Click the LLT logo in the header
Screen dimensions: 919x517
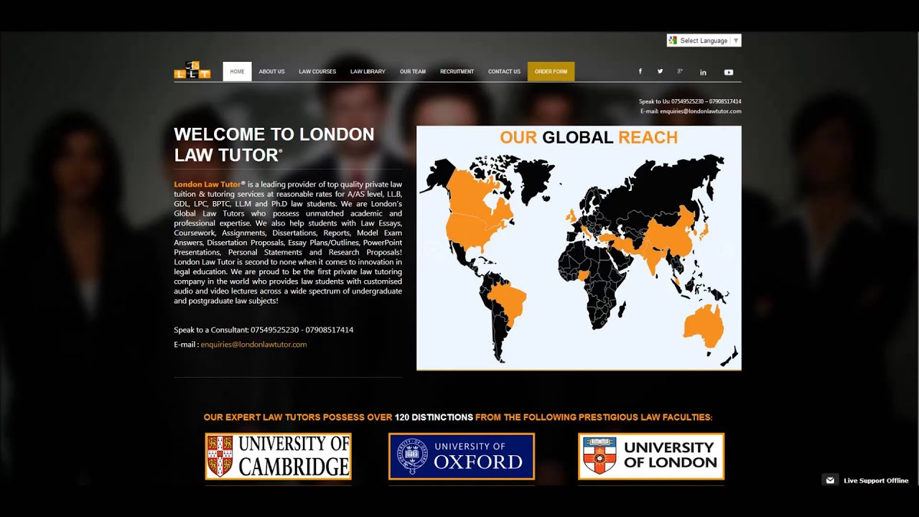click(x=192, y=70)
